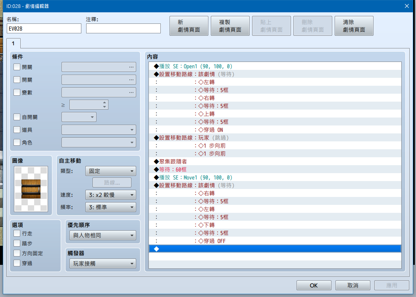This screenshot has width=416, height=297.
Task: Close the 劇情編輯器 window
Action: click(x=407, y=6)
